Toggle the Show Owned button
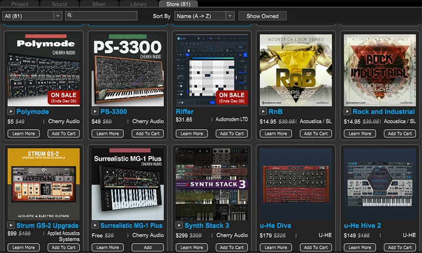Screen dimensions: 422x253 (x=262, y=16)
